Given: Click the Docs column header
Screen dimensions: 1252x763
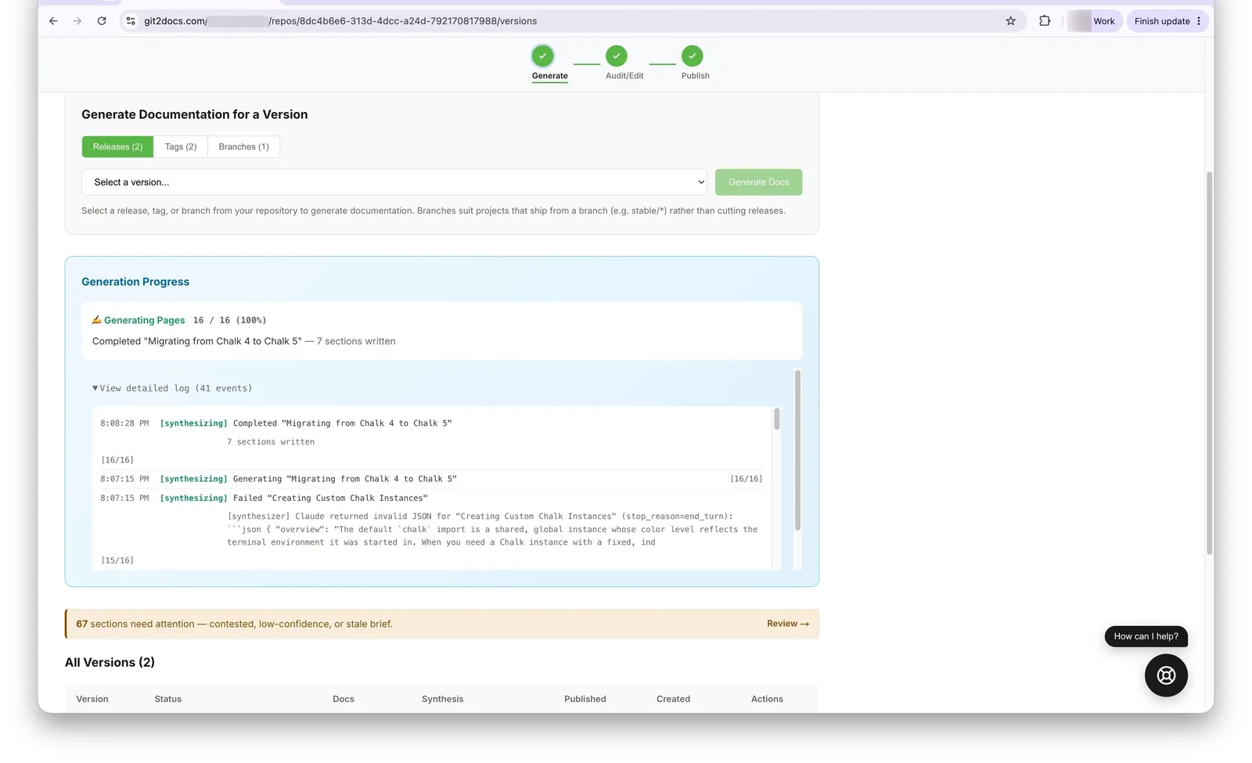Looking at the screenshot, I should coord(344,699).
